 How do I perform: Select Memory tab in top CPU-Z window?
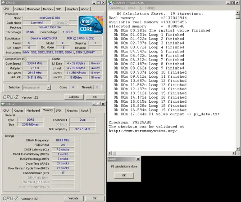(x=48, y=9)
